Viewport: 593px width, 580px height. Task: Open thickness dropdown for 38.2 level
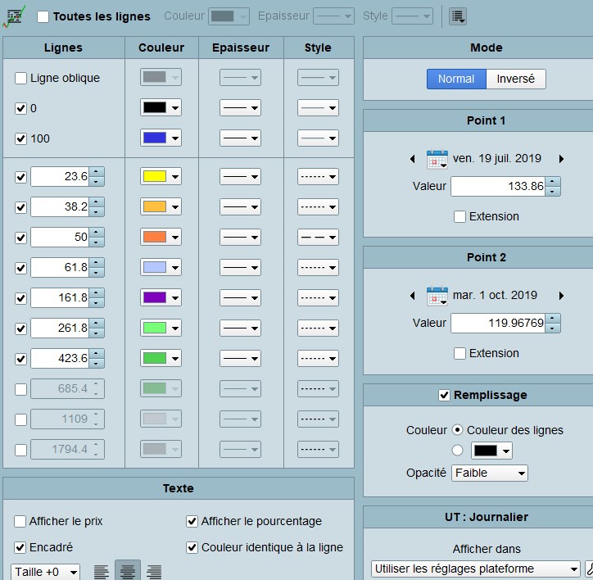click(241, 207)
